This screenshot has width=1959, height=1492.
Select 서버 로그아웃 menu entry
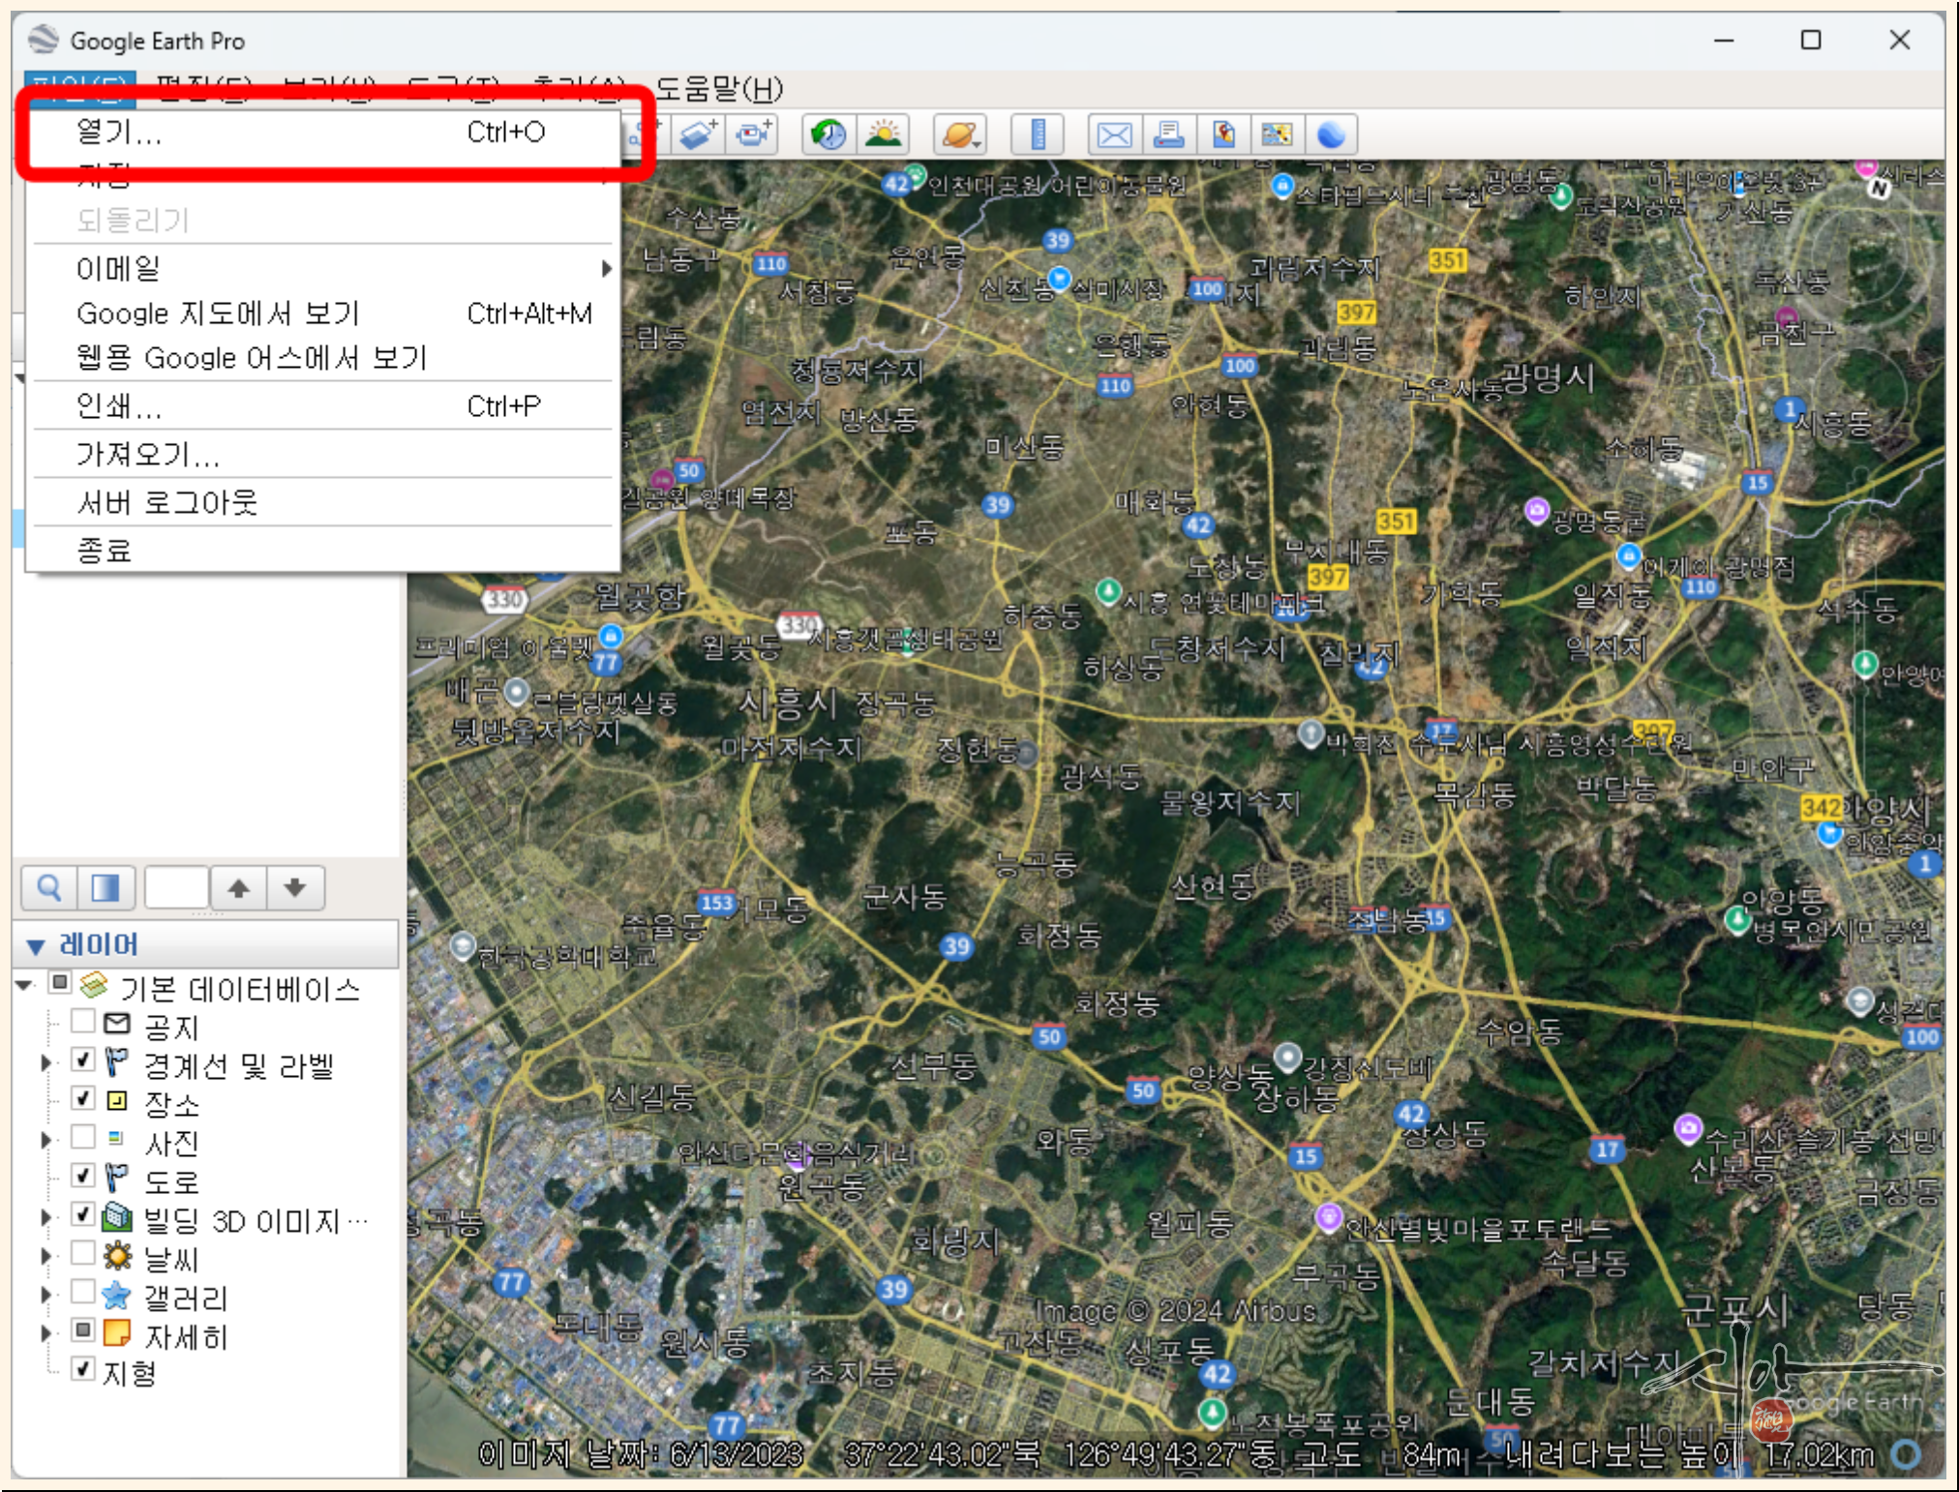323,503
